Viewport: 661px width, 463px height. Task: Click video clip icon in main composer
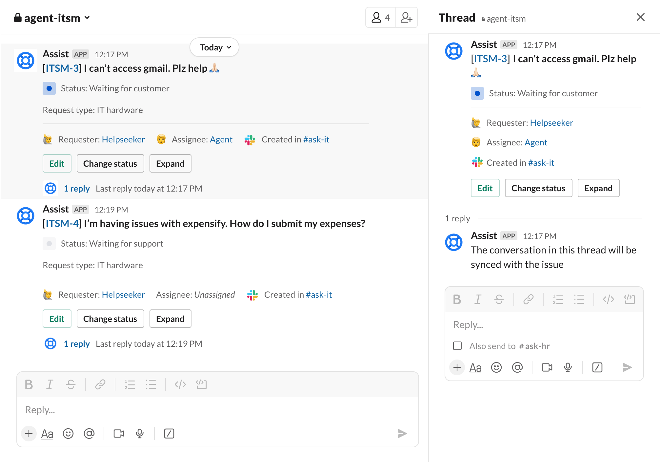[x=119, y=434]
